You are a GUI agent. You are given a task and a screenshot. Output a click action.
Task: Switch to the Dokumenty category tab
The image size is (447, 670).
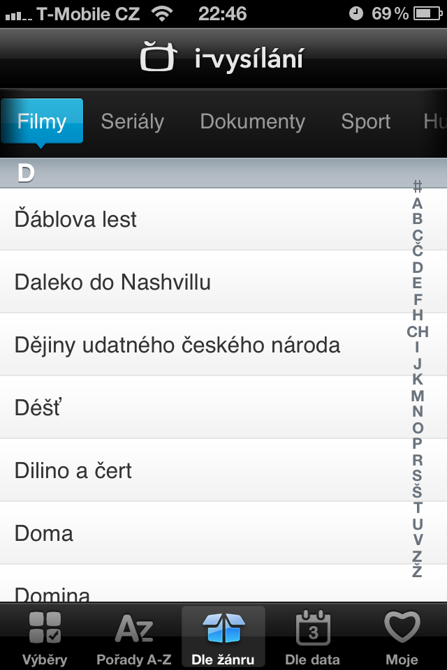253,121
